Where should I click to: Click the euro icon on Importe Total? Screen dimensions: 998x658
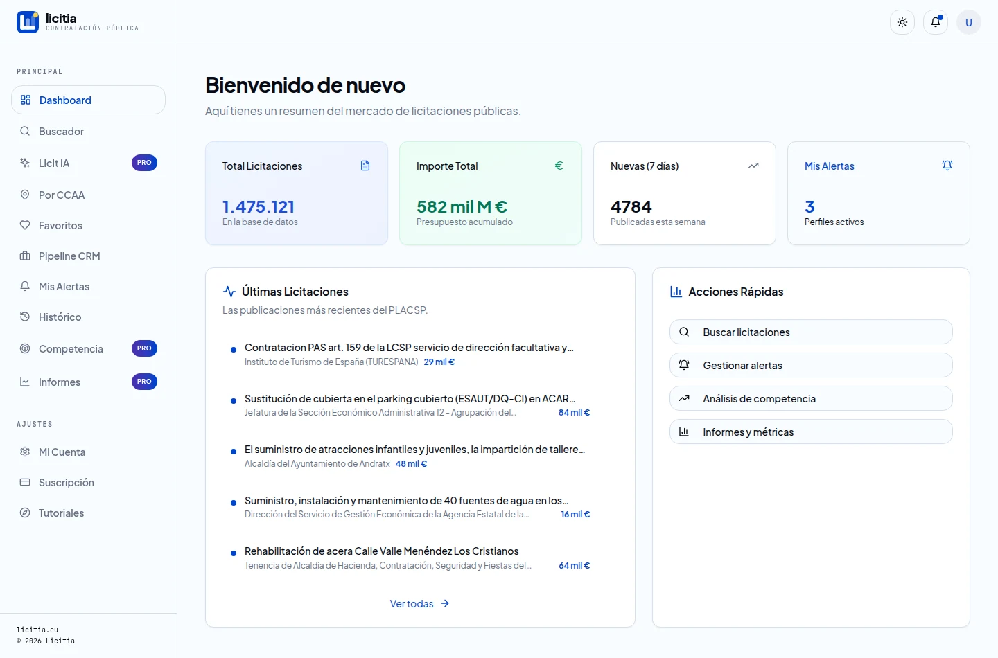pyautogui.click(x=559, y=166)
